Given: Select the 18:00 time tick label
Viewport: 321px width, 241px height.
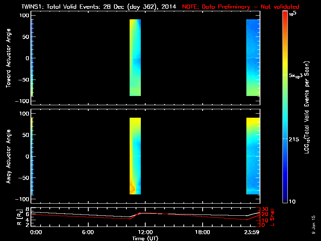Looking at the screenshot, I should (x=202, y=232).
